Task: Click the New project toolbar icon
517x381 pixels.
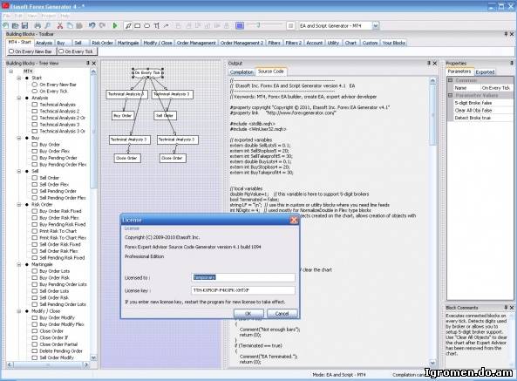Action: [5, 25]
